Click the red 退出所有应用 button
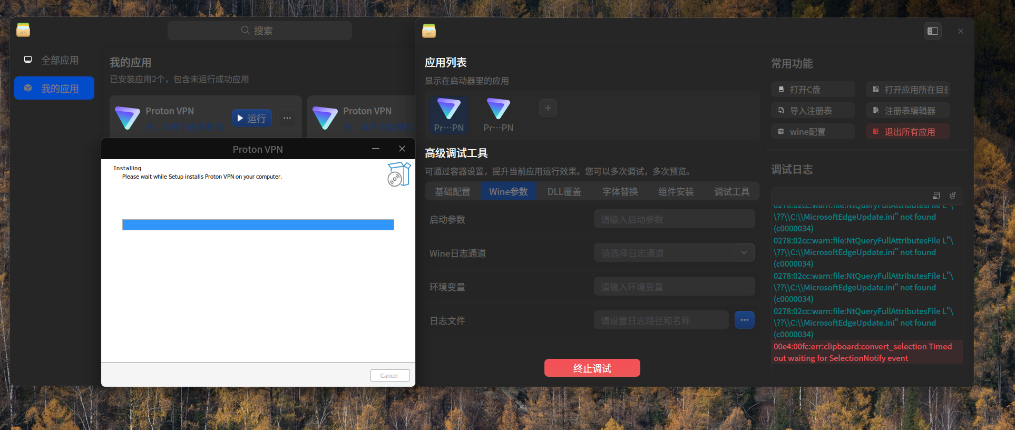The height and width of the screenshot is (430, 1015). click(x=908, y=132)
